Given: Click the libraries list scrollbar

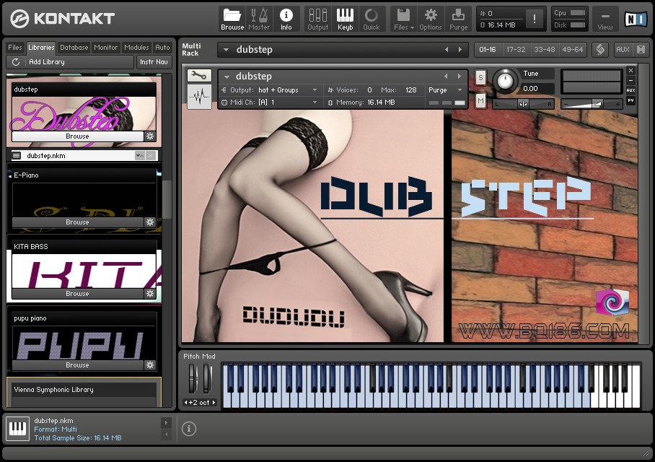Looking at the screenshot, I should 167,199.
